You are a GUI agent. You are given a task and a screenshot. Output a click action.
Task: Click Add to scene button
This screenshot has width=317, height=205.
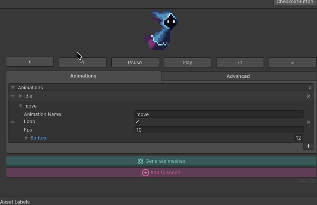pyautogui.click(x=161, y=173)
